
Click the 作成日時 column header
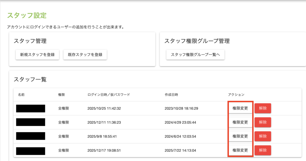click(x=172, y=95)
